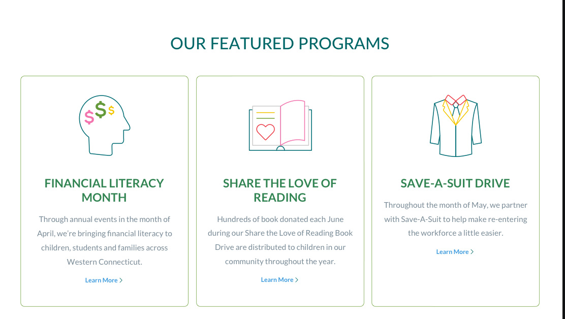The width and height of the screenshot is (565, 319).
Task: Select the Share the Love of Reading heading
Action: point(280,190)
